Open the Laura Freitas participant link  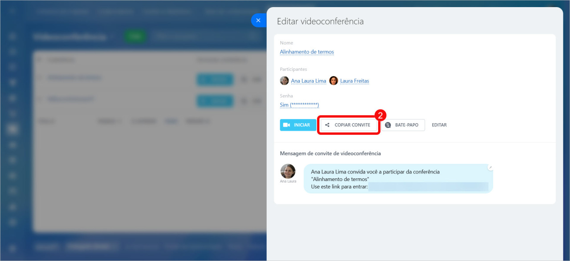[x=354, y=81]
